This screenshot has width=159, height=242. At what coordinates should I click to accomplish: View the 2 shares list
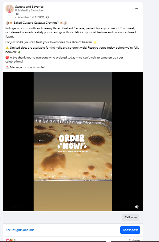[135, 240]
